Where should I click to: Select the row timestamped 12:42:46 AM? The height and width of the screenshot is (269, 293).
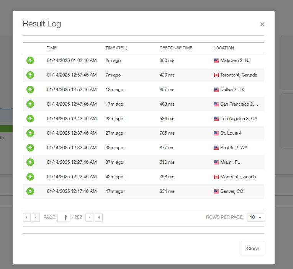click(x=144, y=119)
